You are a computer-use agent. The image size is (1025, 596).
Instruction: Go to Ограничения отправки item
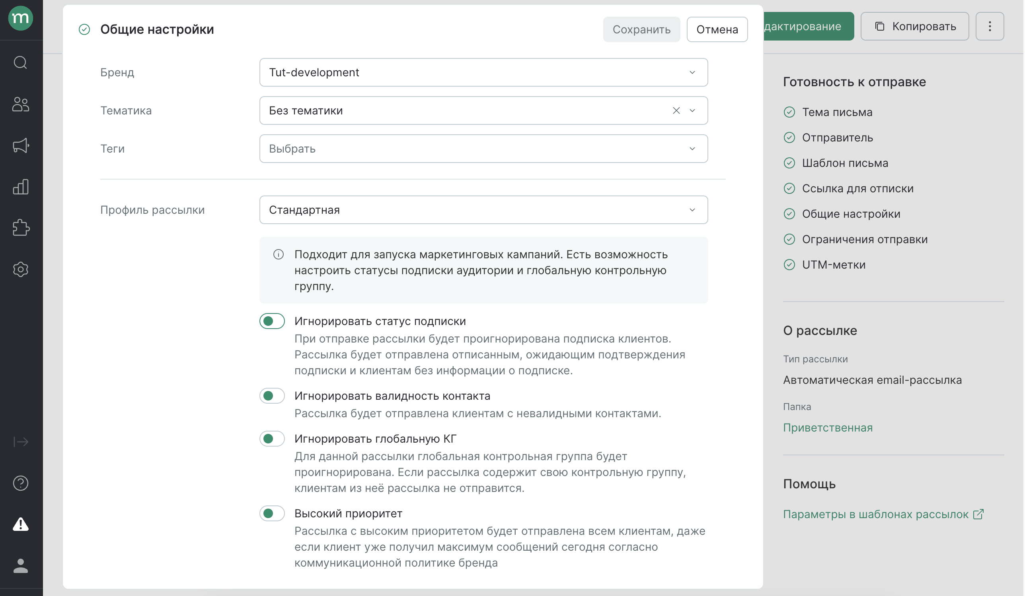point(865,239)
